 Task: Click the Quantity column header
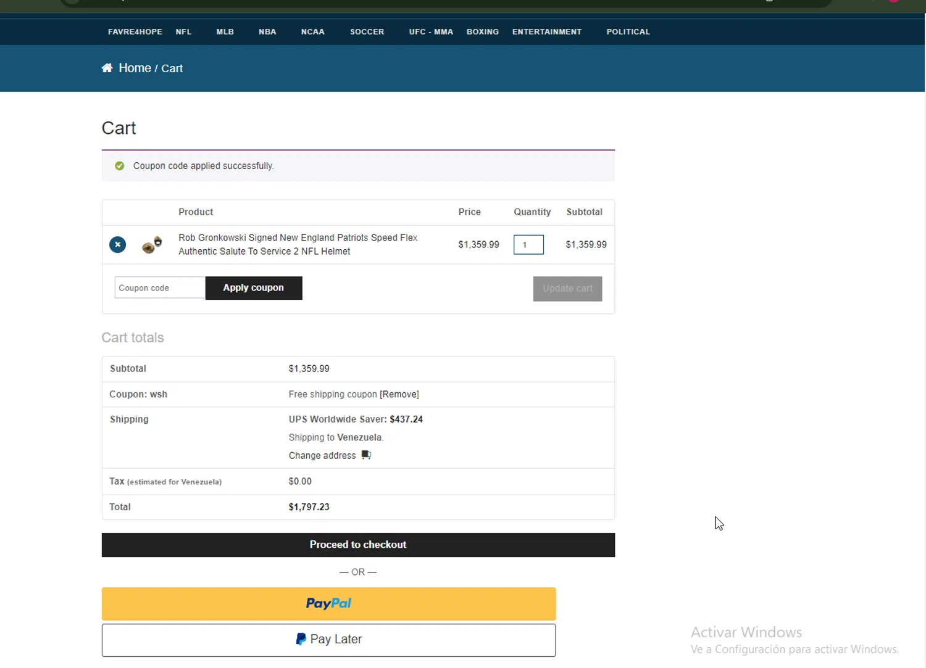[532, 212]
